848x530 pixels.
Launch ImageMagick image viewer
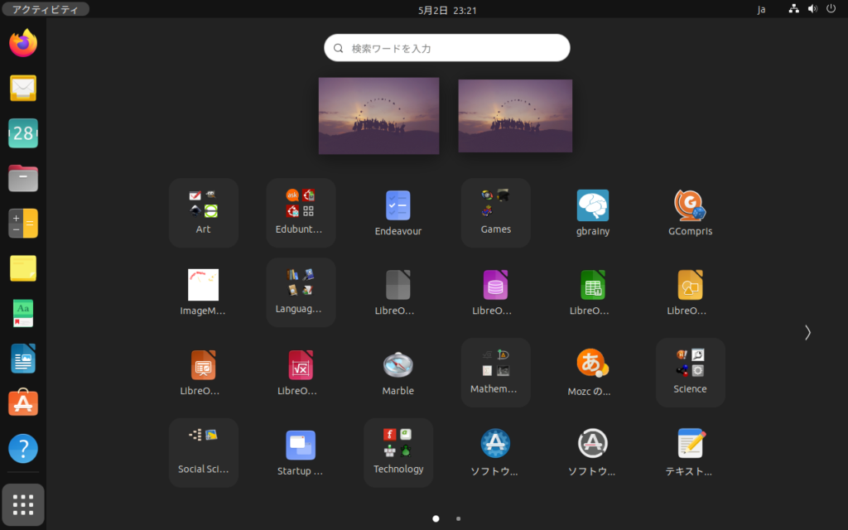203,286
